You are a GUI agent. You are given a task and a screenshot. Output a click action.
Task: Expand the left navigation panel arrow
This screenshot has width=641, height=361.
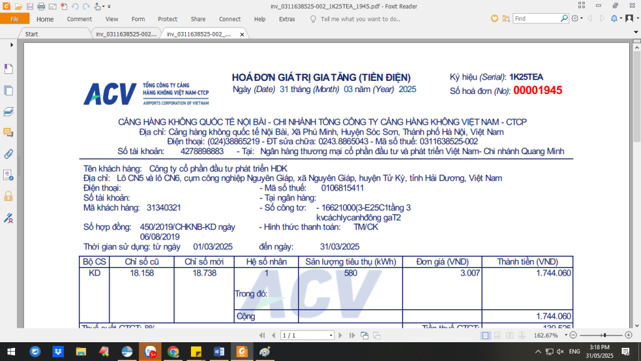(x=11, y=44)
